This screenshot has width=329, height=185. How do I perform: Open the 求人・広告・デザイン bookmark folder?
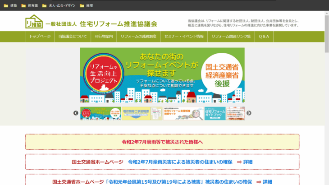[59, 6]
